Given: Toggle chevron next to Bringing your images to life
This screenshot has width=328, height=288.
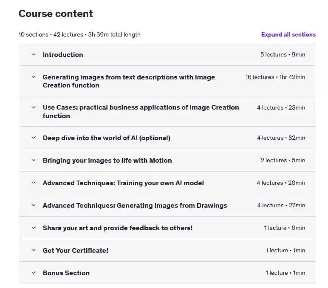Looking at the screenshot, I should (x=34, y=160).
